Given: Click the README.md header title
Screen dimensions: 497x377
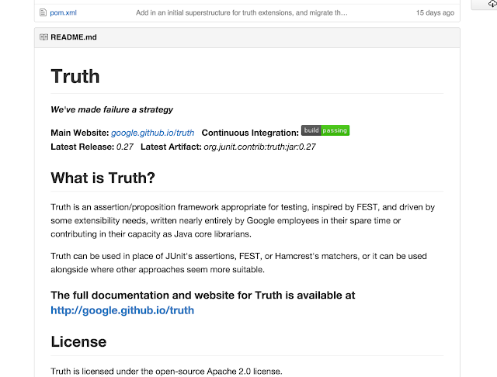Looking at the screenshot, I should tap(74, 37).
